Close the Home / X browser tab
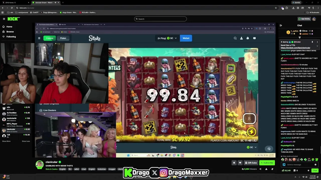This screenshot has height=180, width=321. pos(29,2)
